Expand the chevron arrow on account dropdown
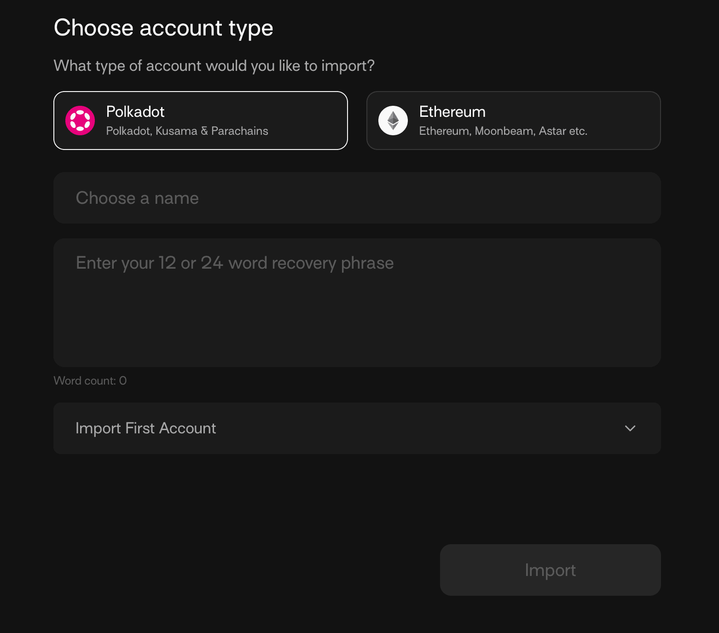 click(x=630, y=428)
